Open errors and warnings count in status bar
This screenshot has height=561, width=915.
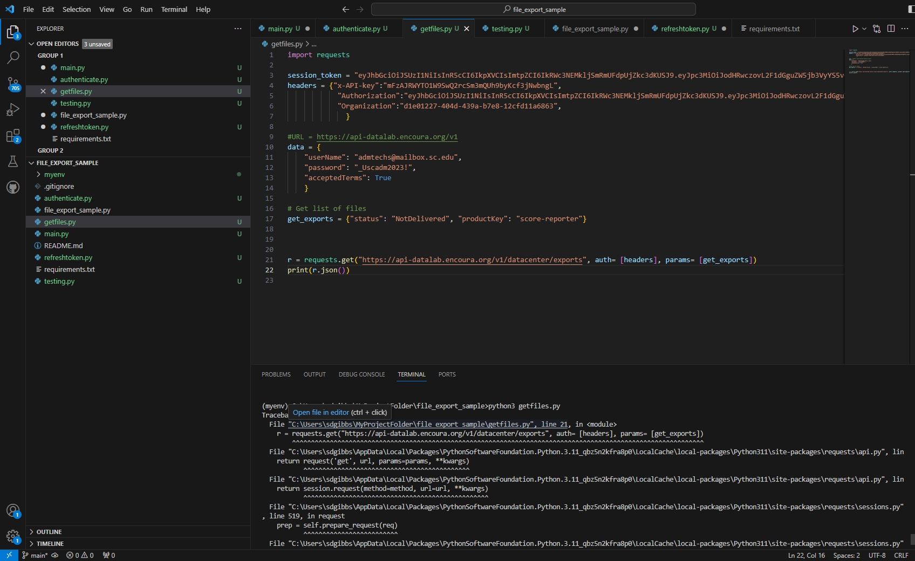(x=80, y=555)
